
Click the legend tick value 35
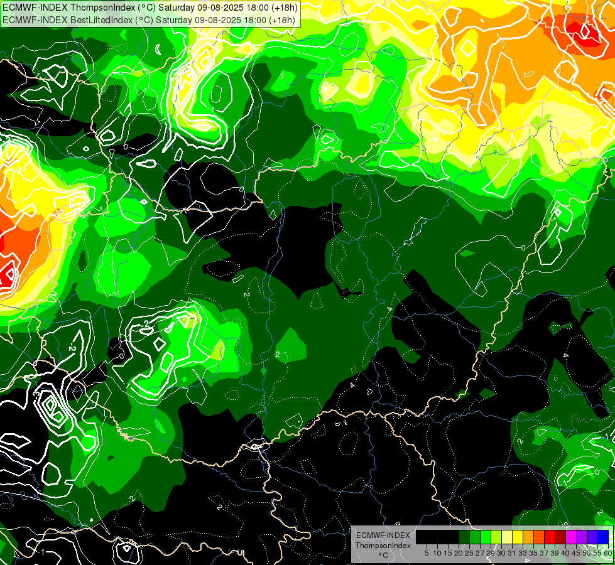[533, 553]
